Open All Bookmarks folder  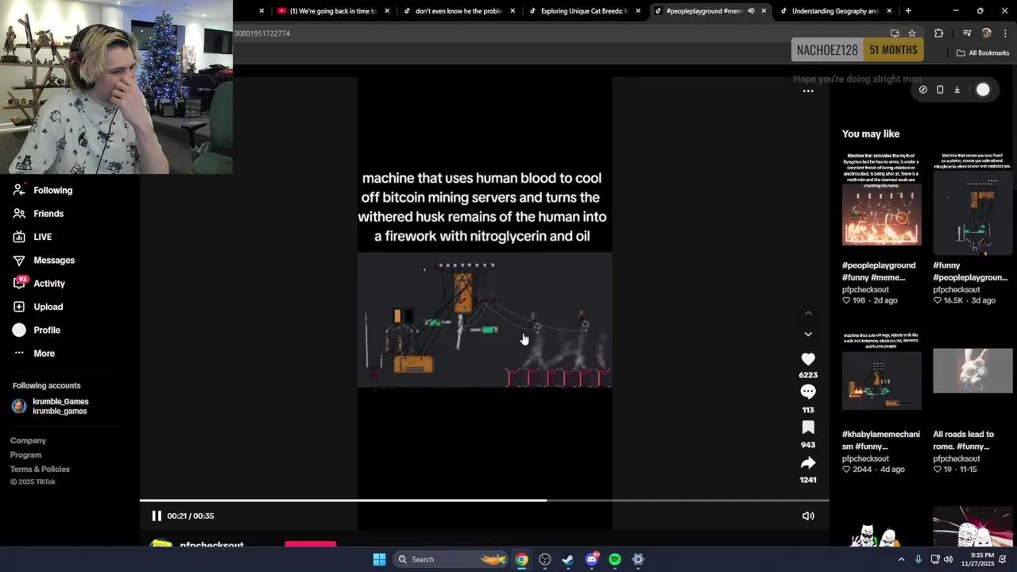point(983,53)
